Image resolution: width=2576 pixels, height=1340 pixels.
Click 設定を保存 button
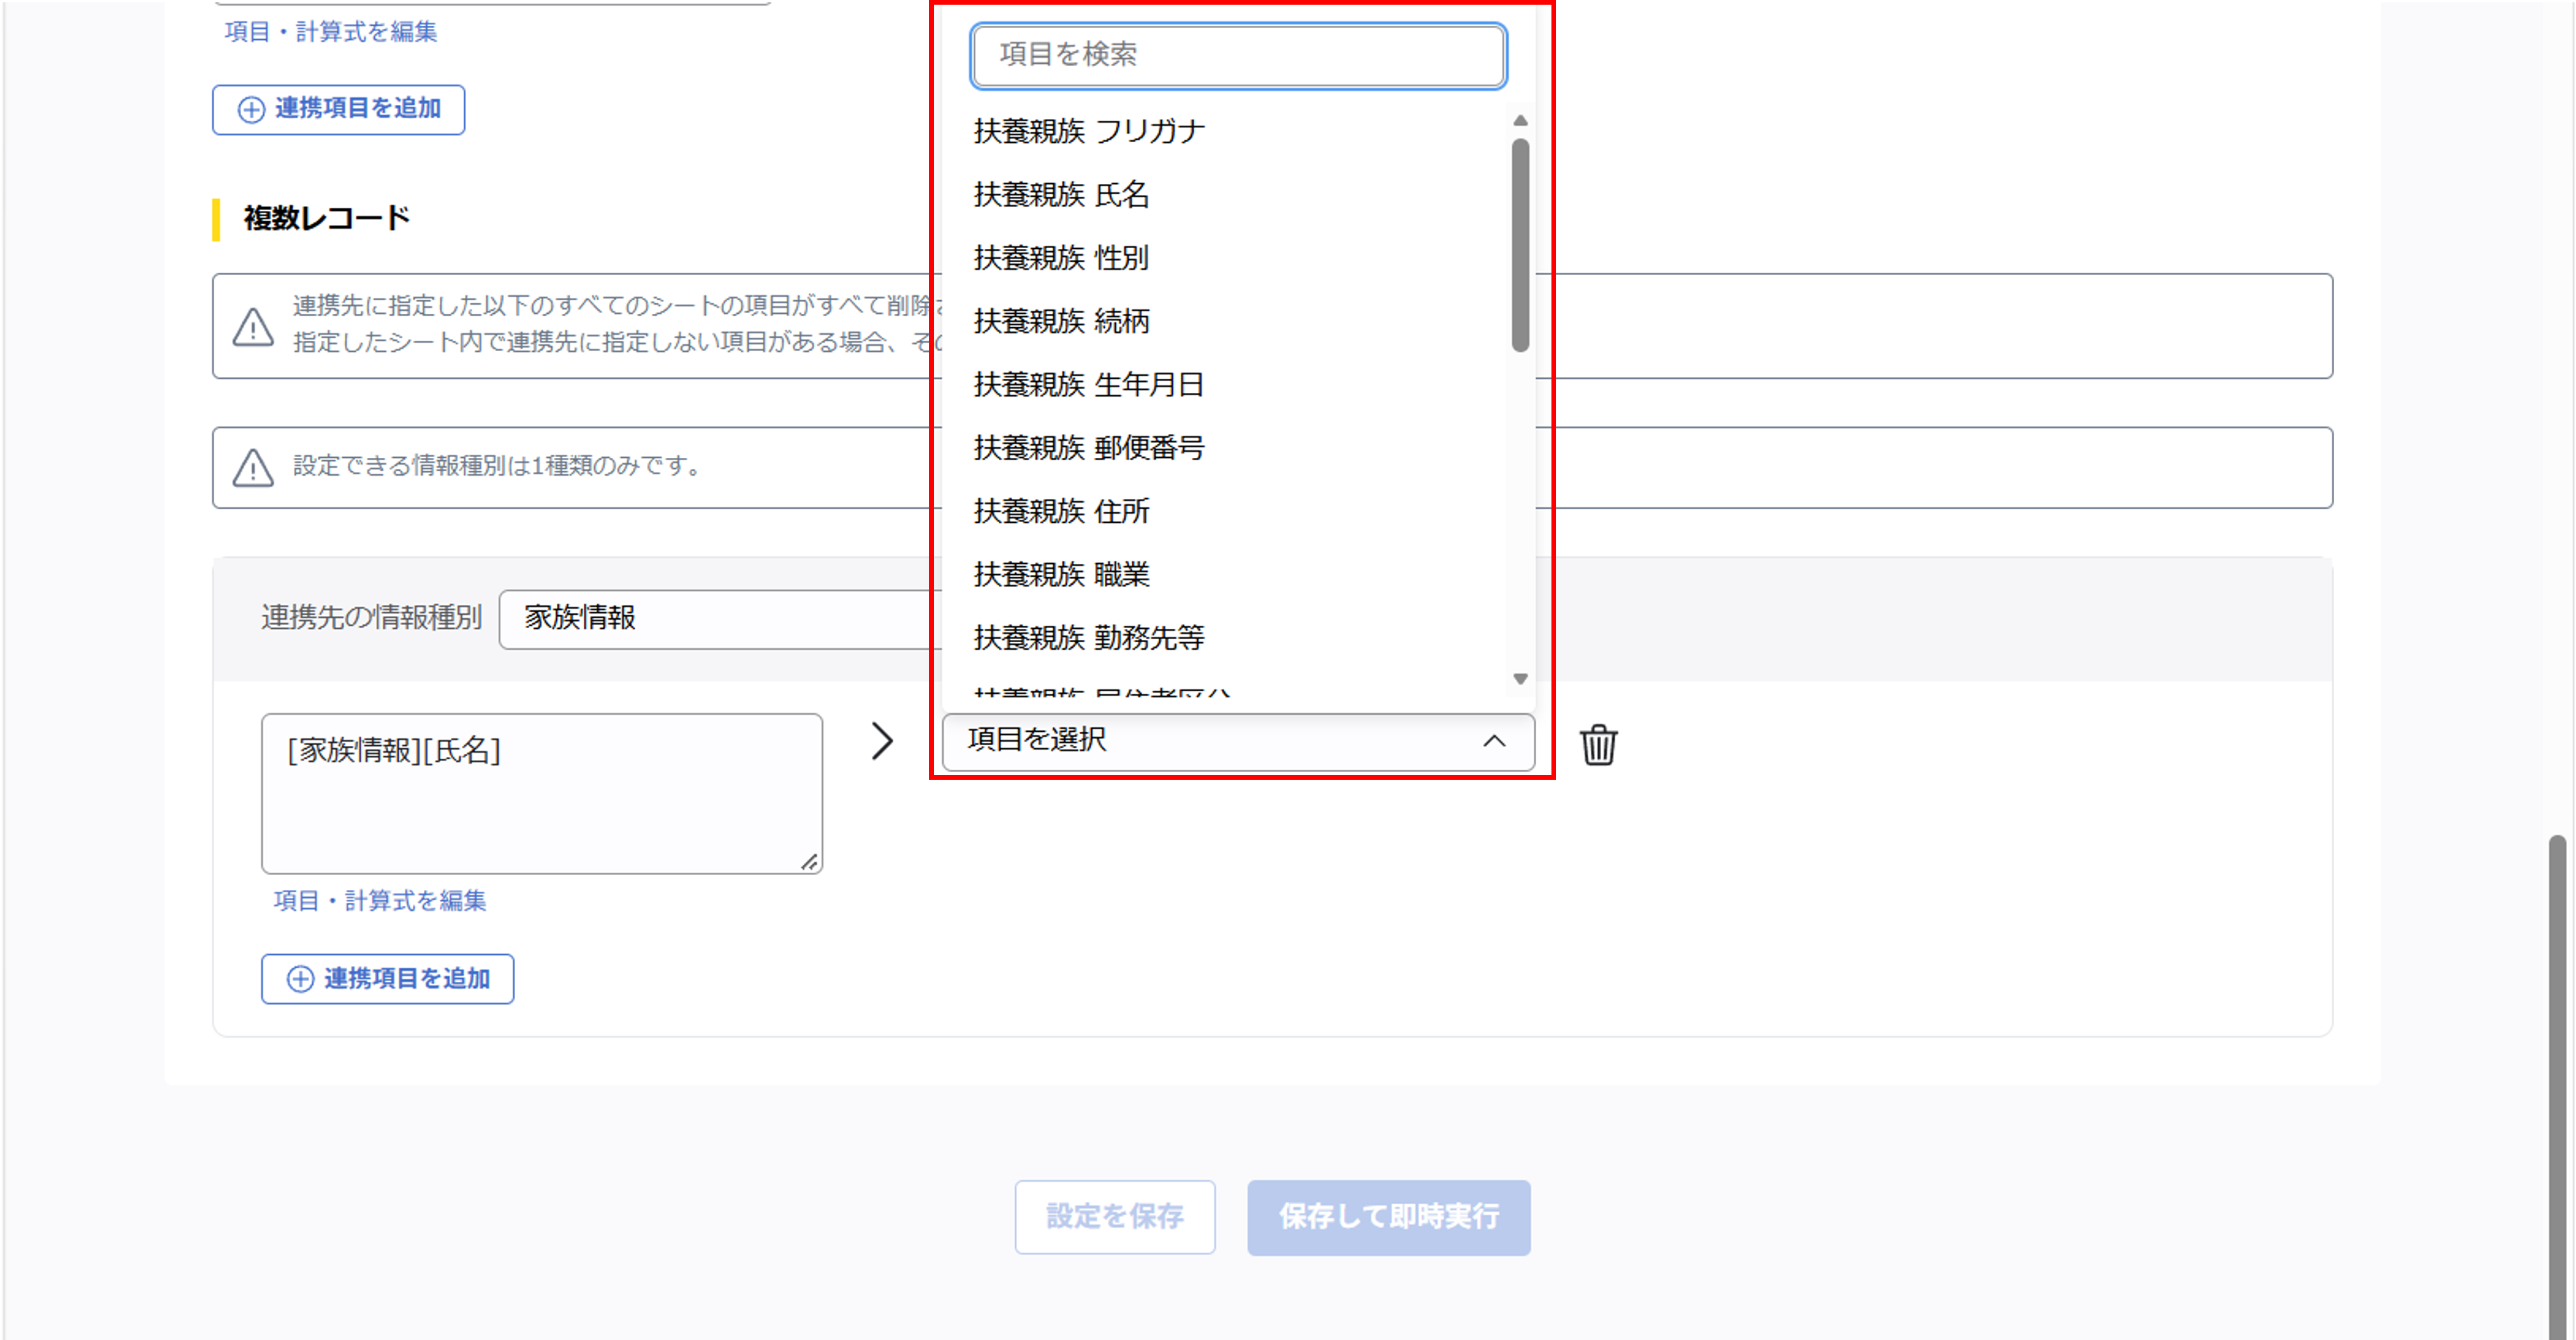(1115, 1217)
